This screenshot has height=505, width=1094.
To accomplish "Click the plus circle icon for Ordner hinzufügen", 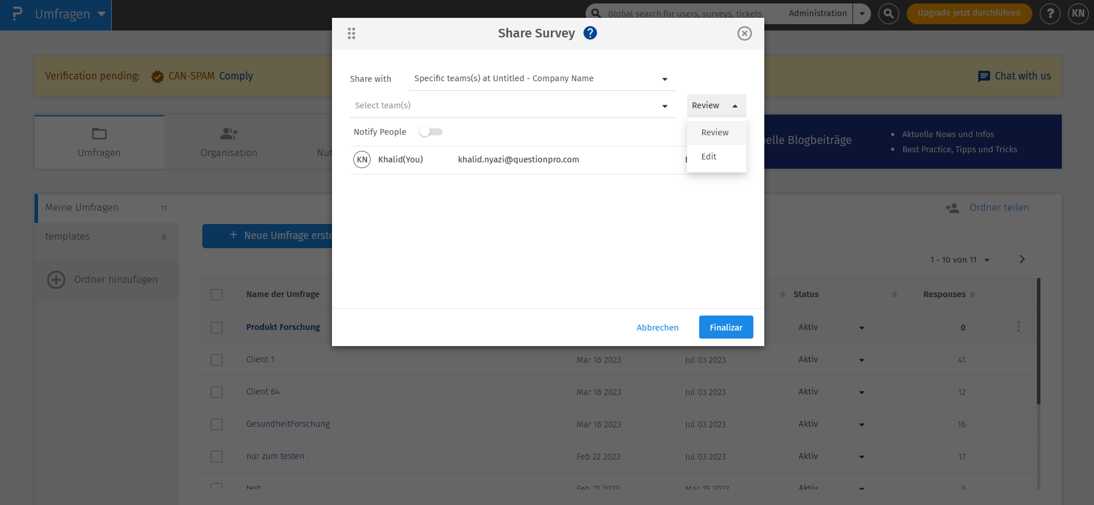I will (x=56, y=280).
